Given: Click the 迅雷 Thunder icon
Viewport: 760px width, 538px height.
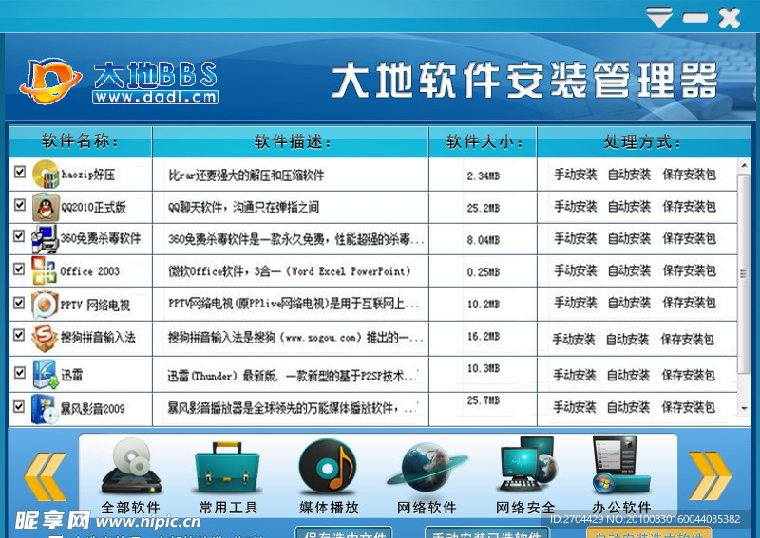Looking at the screenshot, I should point(46,374).
